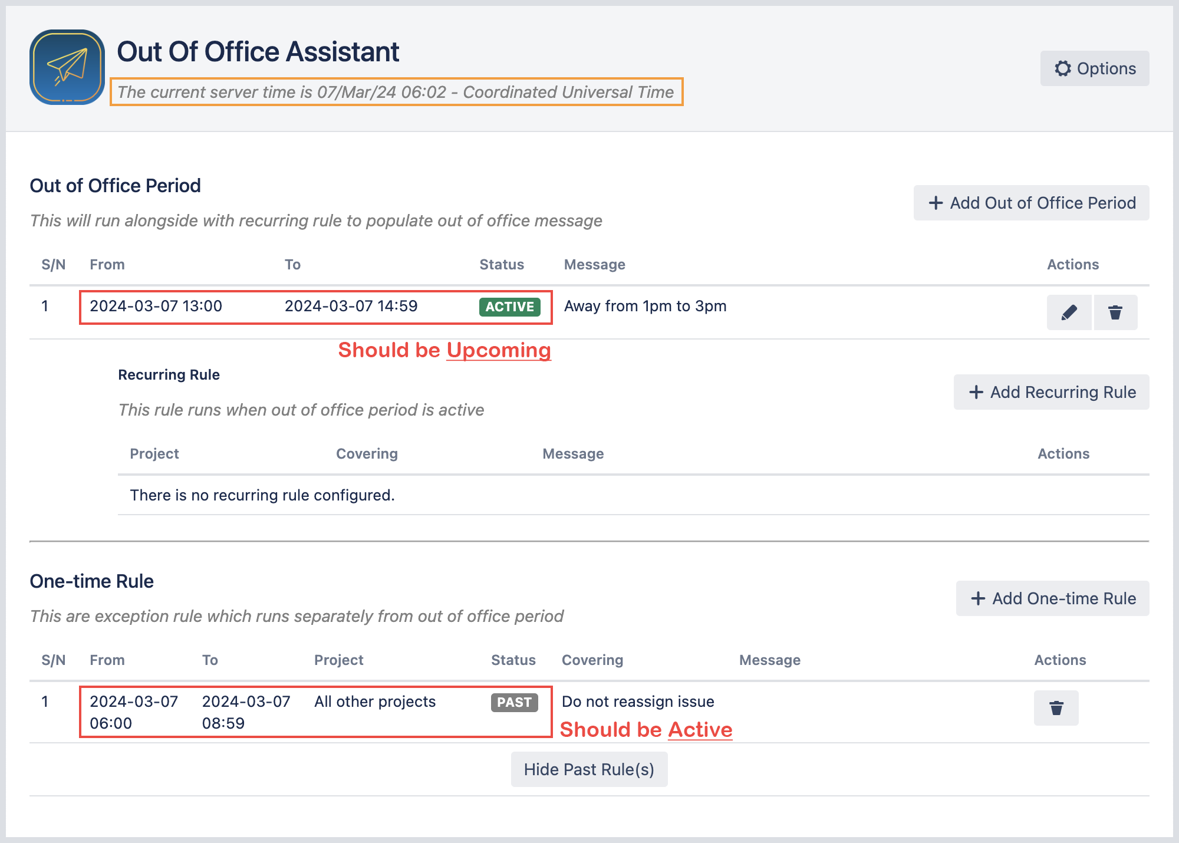The height and width of the screenshot is (843, 1179).
Task: Click the green ACTIVE status badge
Action: (509, 307)
